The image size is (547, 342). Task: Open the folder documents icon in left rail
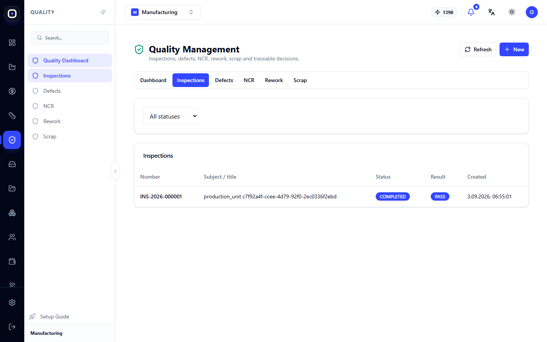pyautogui.click(x=12, y=188)
